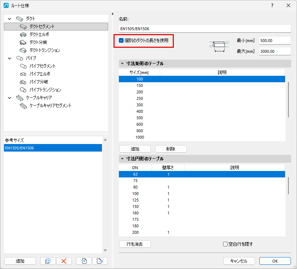Viewport: 297px width, 269px height.
Task: Collapse the ダクト tree group
Action: pyautogui.click(x=9, y=19)
